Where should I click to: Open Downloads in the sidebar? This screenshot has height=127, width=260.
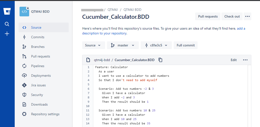(x=44, y=104)
